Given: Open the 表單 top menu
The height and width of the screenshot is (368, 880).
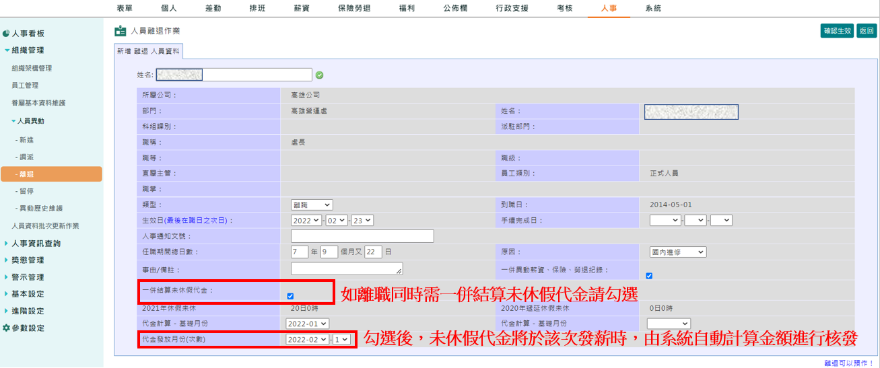Looking at the screenshot, I should pos(125,8).
